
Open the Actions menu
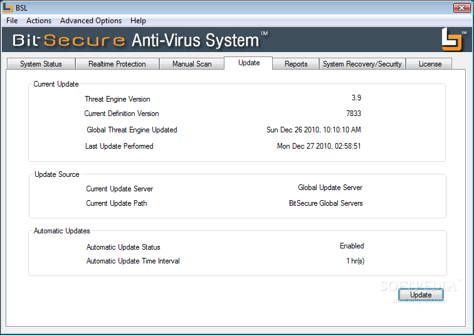[39, 21]
